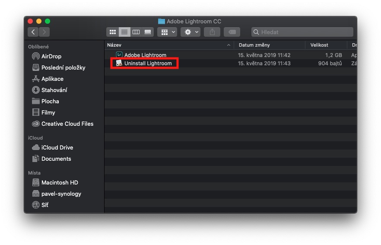The width and height of the screenshot is (381, 245).
Task: Open iCloud Drive in the sidebar
Action: click(53, 147)
